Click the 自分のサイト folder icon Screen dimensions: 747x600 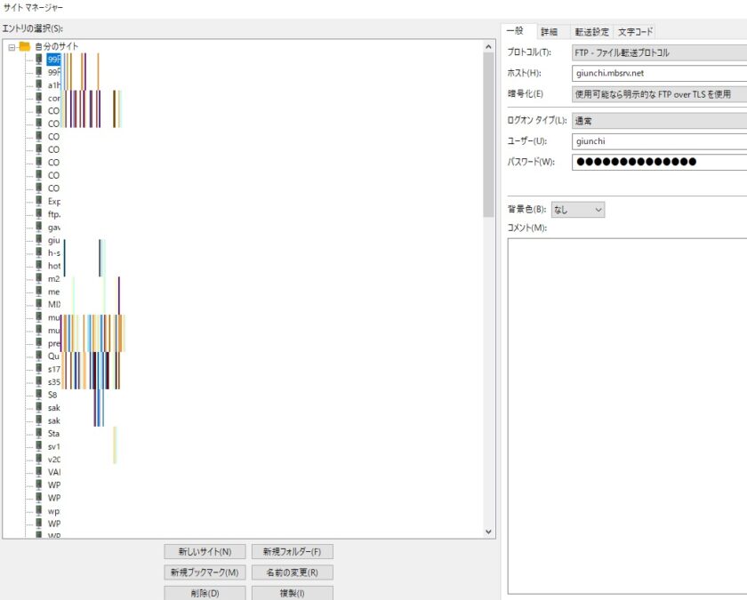point(25,46)
